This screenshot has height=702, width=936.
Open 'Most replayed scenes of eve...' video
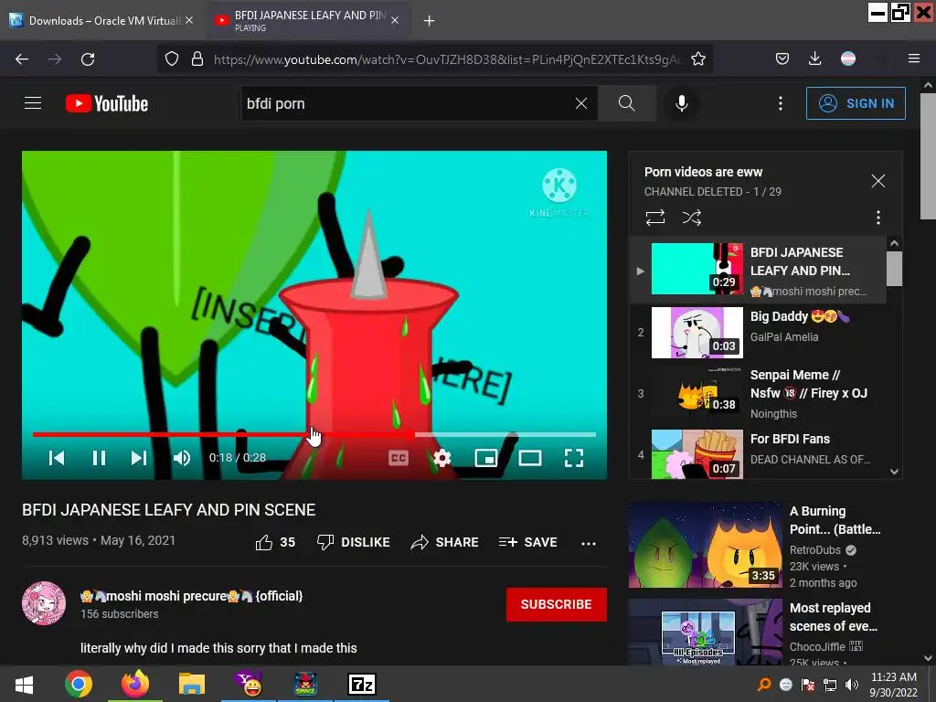click(x=765, y=633)
